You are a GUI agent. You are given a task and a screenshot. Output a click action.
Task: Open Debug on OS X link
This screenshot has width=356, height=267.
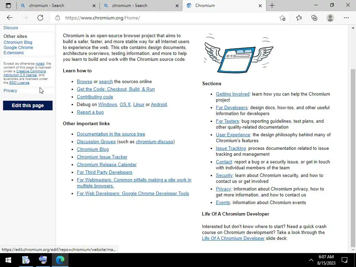click(125, 104)
